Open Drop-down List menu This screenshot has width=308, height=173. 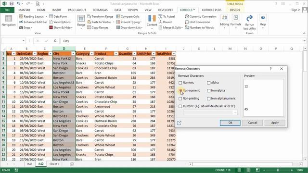(129, 28)
